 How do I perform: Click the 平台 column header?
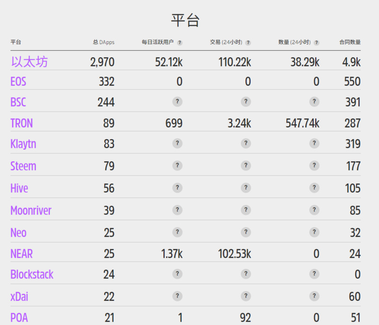click(15, 42)
